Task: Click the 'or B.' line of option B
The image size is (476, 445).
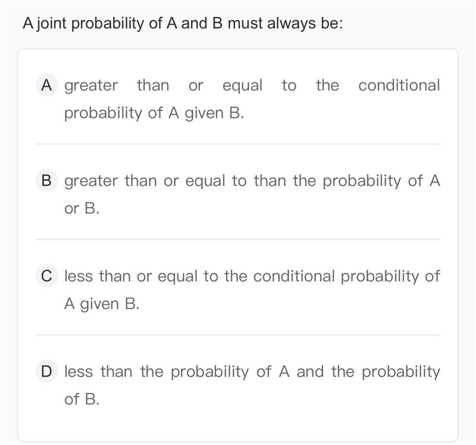Action: click(82, 209)
